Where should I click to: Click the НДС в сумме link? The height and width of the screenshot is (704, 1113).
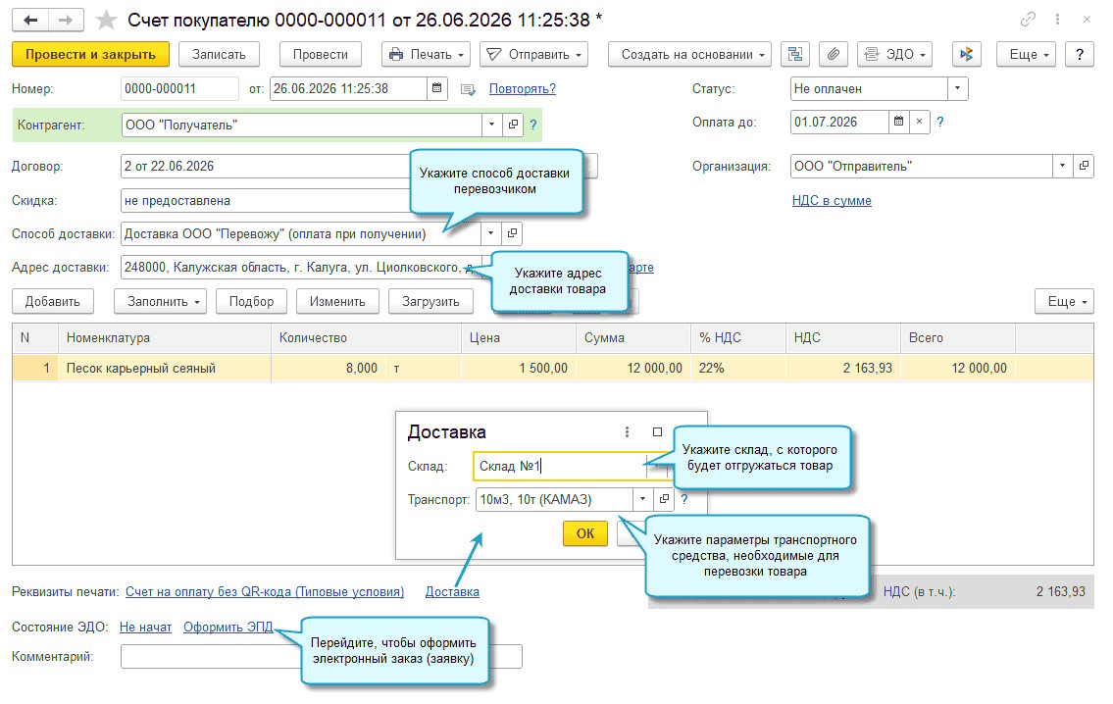[832, 201]
